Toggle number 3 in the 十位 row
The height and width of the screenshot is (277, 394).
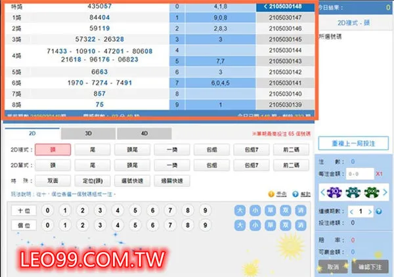(x=100, y=211)
